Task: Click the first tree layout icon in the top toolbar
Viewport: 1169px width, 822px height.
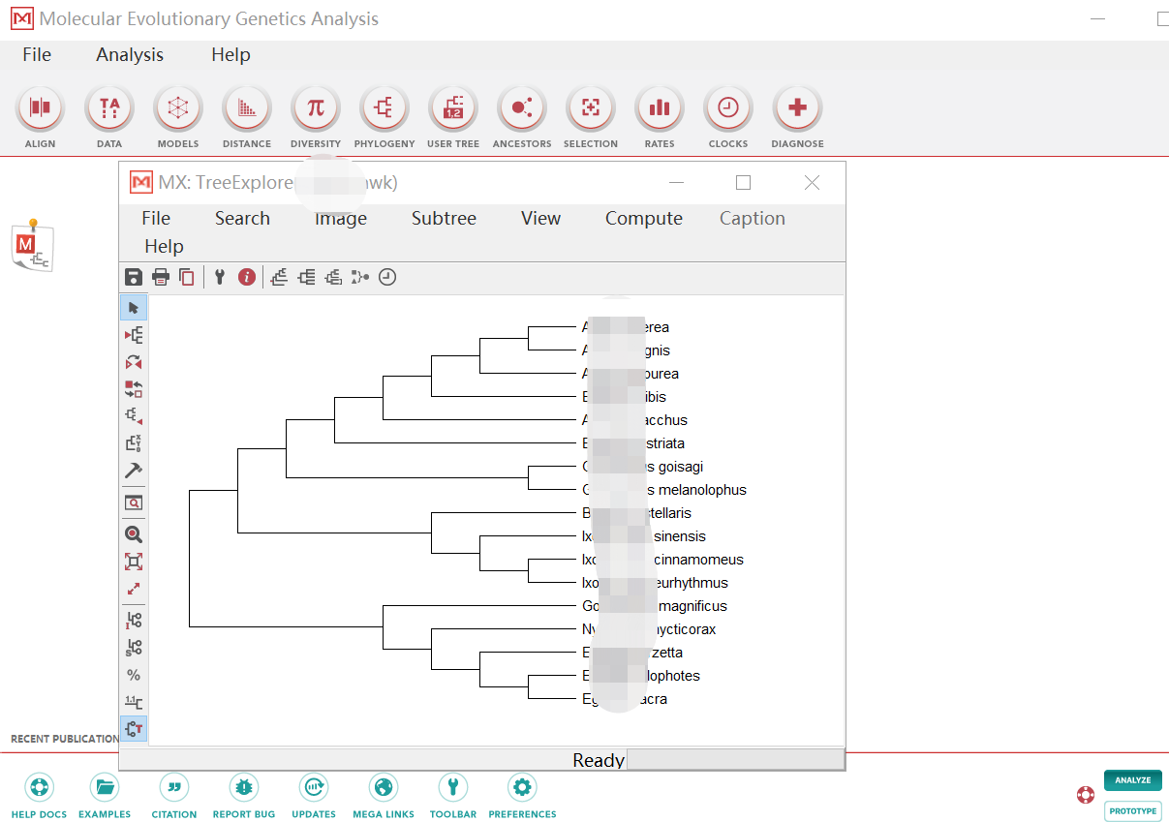Action: click(279, 278)
